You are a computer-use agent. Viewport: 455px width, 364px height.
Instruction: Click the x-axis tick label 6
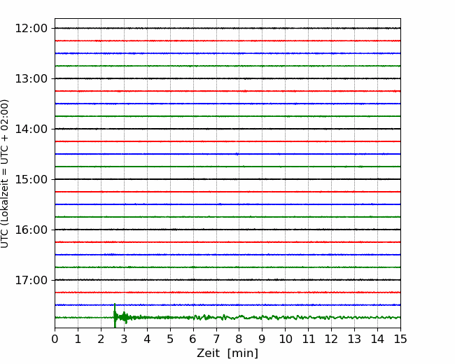193,339
